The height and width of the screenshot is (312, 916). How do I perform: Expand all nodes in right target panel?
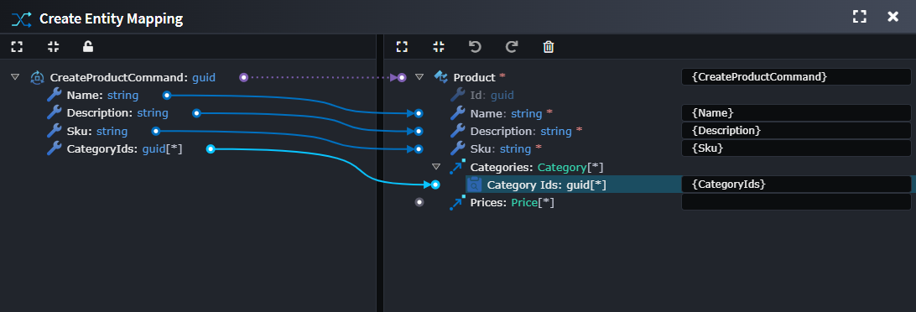(402, 47)
